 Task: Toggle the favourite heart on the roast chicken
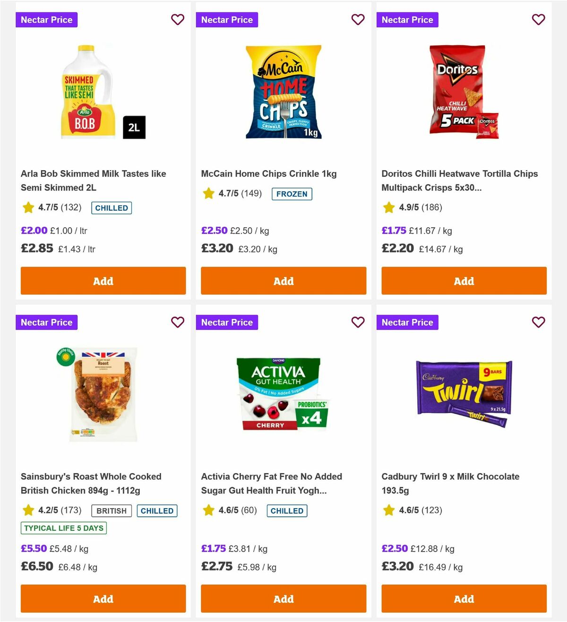pos(178,322)
